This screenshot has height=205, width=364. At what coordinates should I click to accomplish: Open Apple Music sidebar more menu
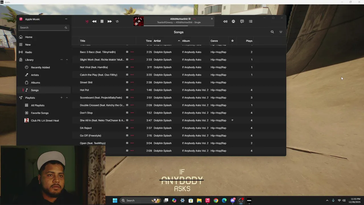click(66, 19)
